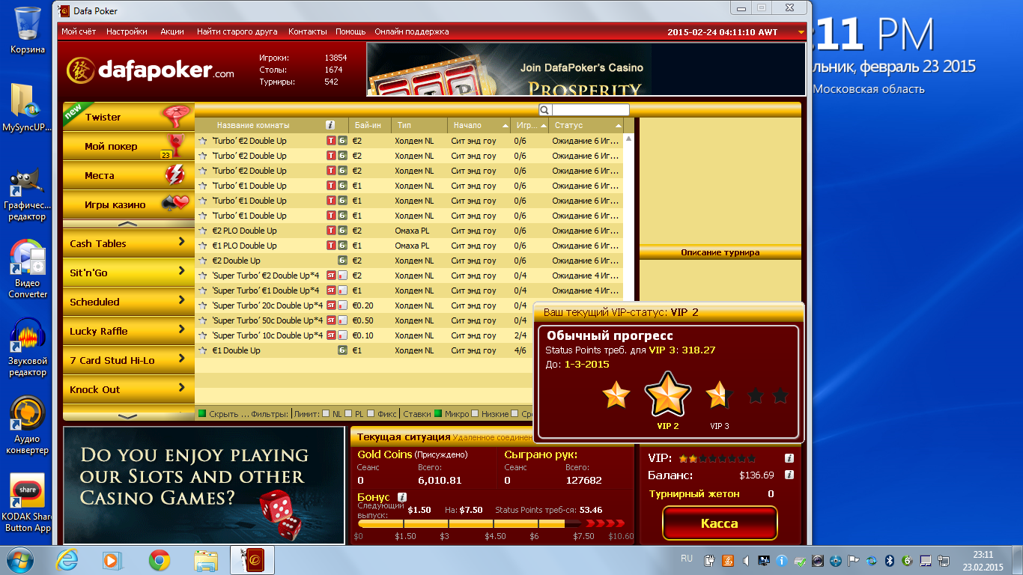Click info icon in Название комнаты header
Image resolution: width=1023 pixels, height=575 pixels.
tap(330, 125)
